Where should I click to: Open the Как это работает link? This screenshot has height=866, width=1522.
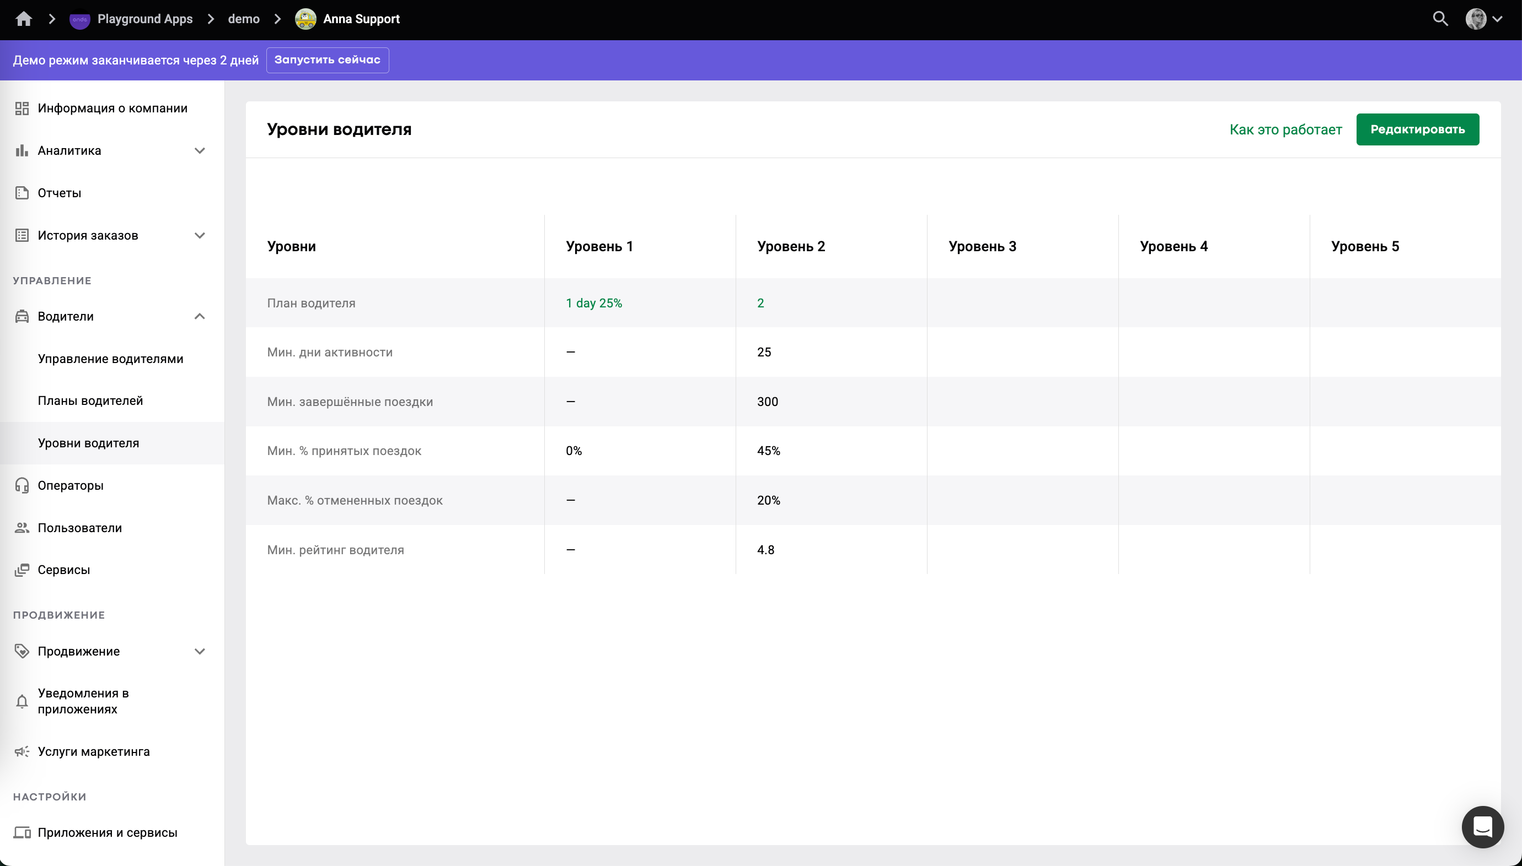click(1285, 129)
